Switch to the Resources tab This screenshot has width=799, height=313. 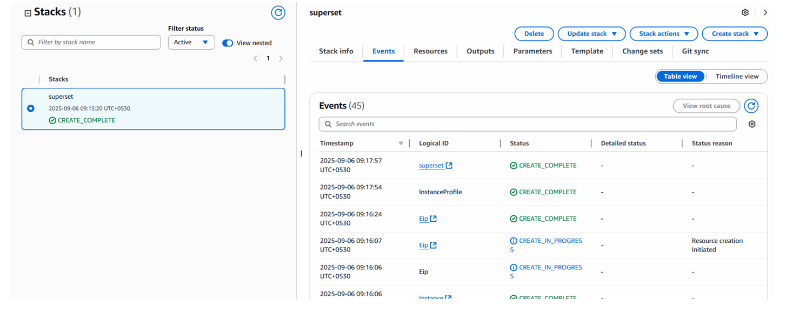point(430,51)
